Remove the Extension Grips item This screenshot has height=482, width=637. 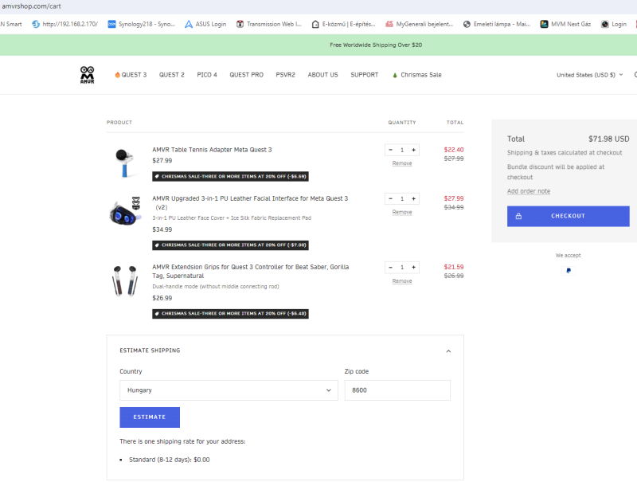pyautogui.click(x=402, y=280)
